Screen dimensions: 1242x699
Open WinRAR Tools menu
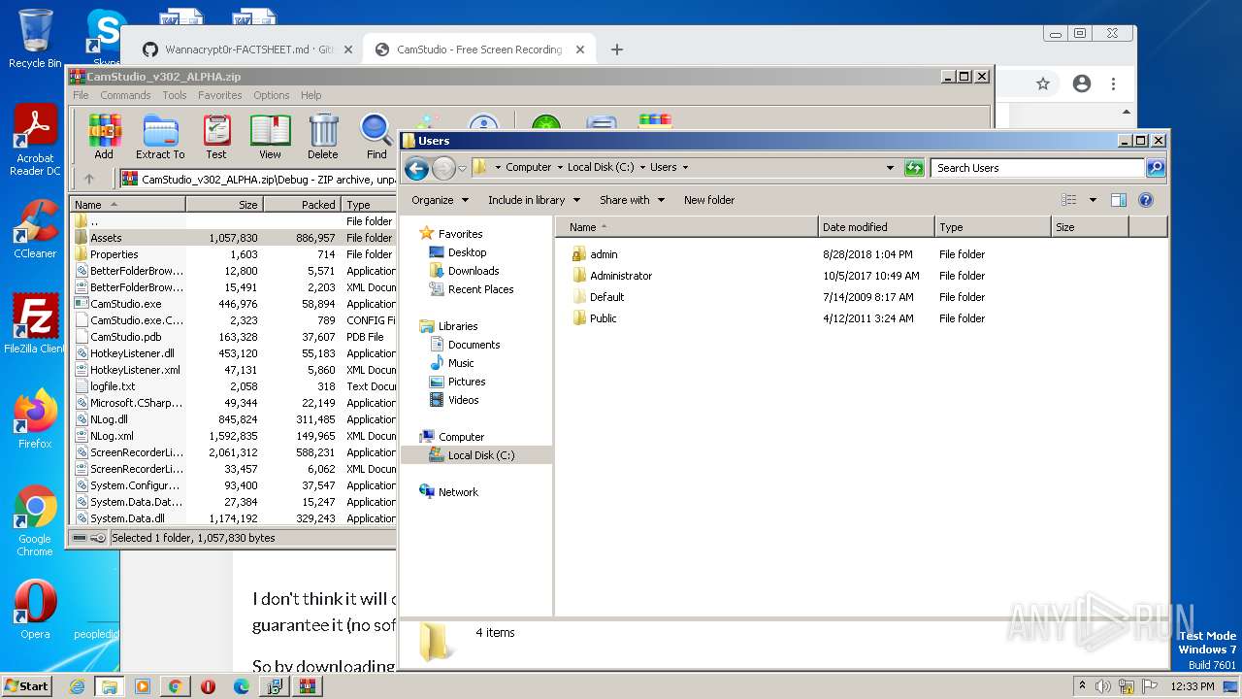tap(175, 95)
